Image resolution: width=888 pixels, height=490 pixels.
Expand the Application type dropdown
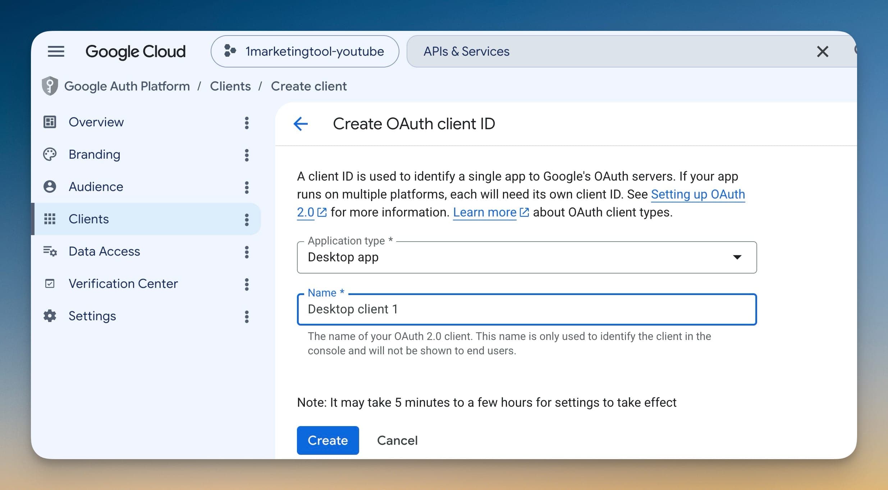tap(527, 257)
